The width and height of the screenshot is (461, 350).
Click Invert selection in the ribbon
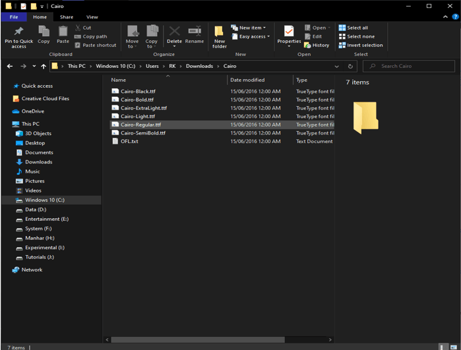[361, 45]
